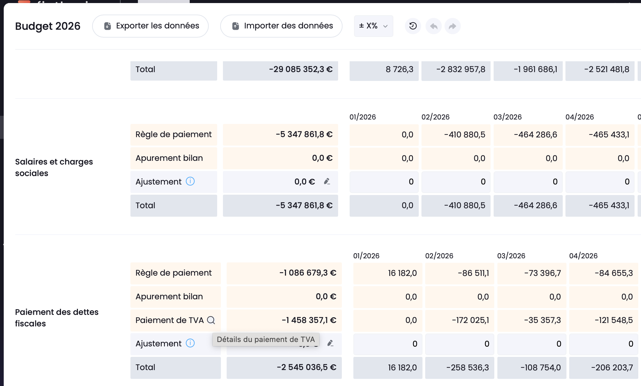
Task: Click value -73 396,7
Action: (x=532, y=273)
